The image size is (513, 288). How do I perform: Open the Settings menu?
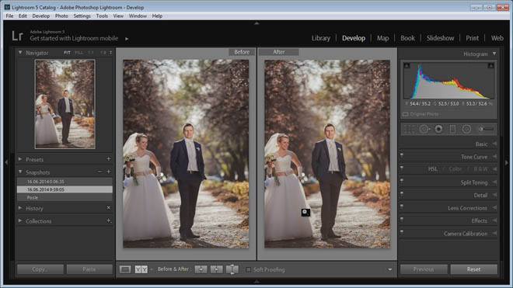pyautogui.click(x=82, y=16)
